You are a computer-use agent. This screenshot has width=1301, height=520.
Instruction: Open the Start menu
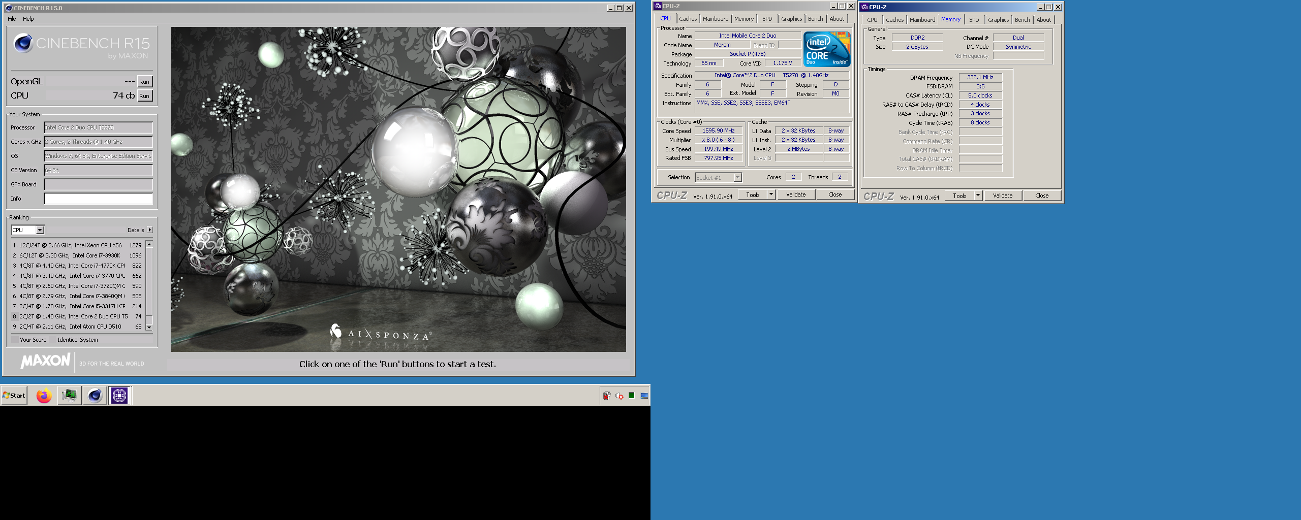[14, 396]
